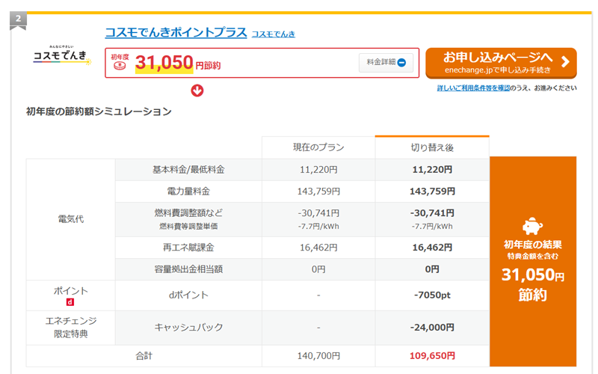Viewport: 598px width, 374px height.
Task: Click the rank number 2 badge
Action: coord(18,18)
